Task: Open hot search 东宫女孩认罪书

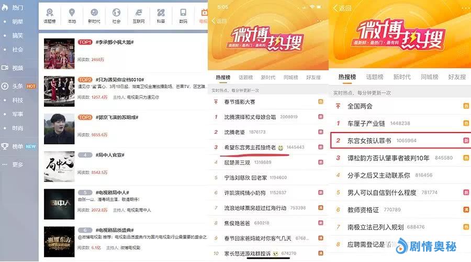Action: point(372,141)
